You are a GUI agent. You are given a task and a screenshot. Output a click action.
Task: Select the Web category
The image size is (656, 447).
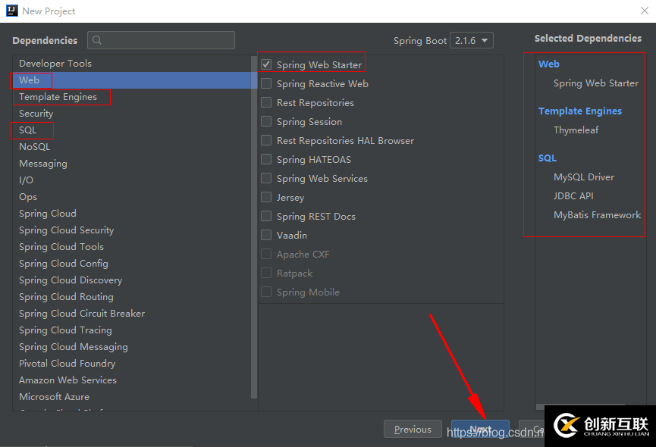click(132, 80)
